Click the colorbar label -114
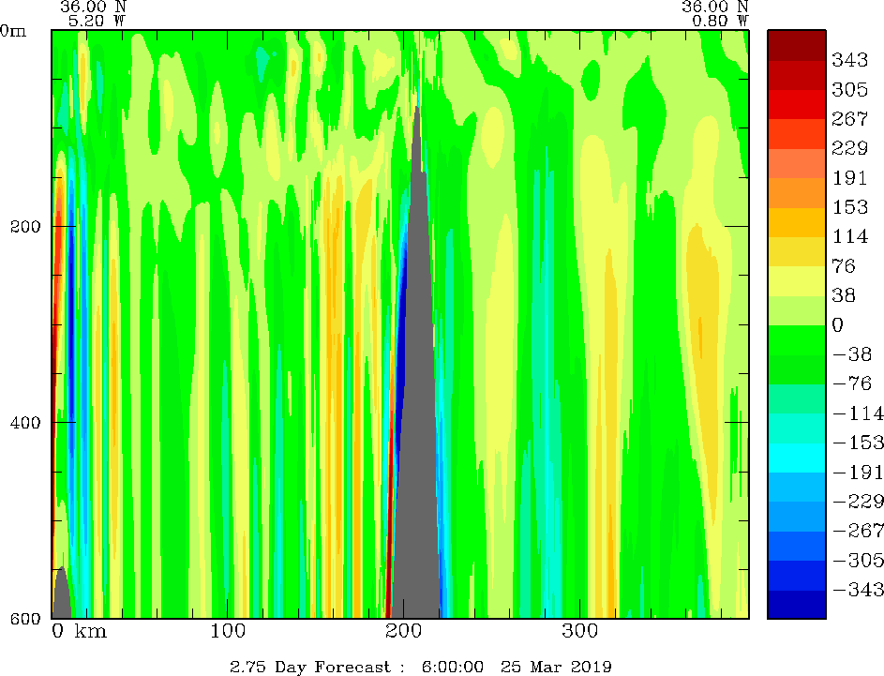 [x=858, y=413]
